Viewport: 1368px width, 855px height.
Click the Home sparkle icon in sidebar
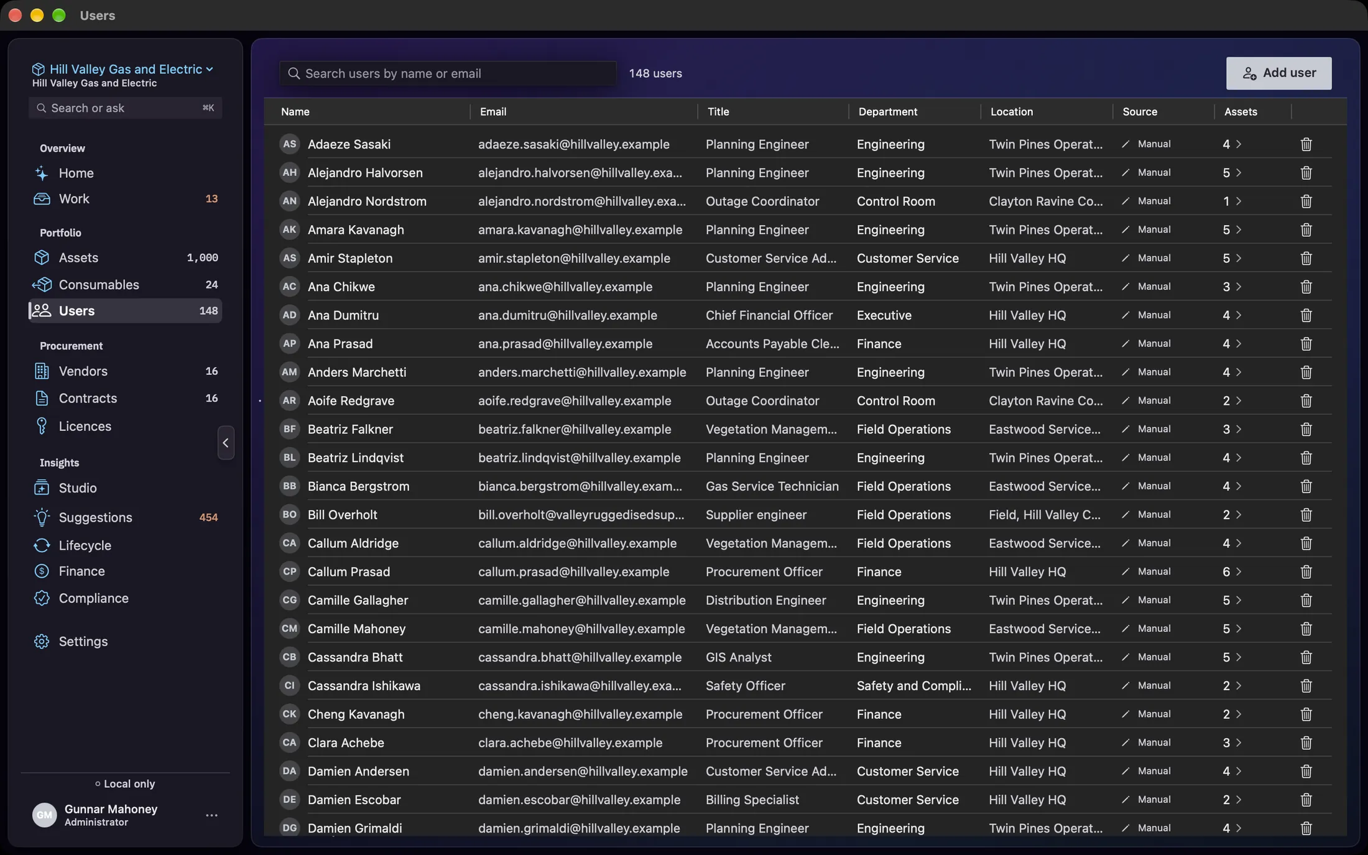42,173
